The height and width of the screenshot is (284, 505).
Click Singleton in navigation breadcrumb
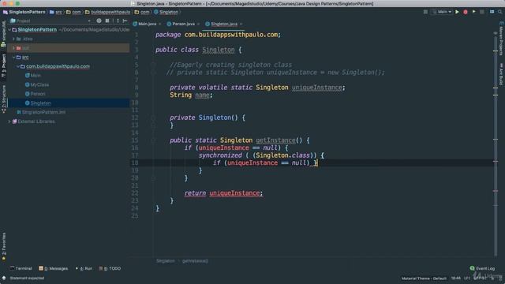(169, 12)
